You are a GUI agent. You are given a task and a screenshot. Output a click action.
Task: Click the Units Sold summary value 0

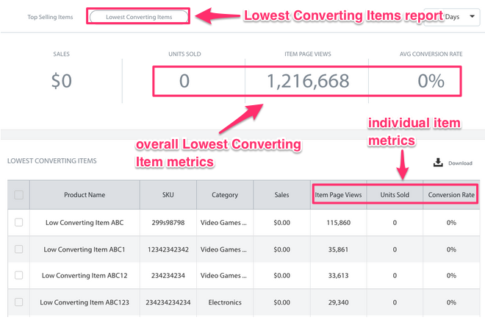(184, 81)
